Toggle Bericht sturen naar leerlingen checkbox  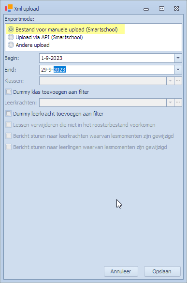[x=9, y=147]
